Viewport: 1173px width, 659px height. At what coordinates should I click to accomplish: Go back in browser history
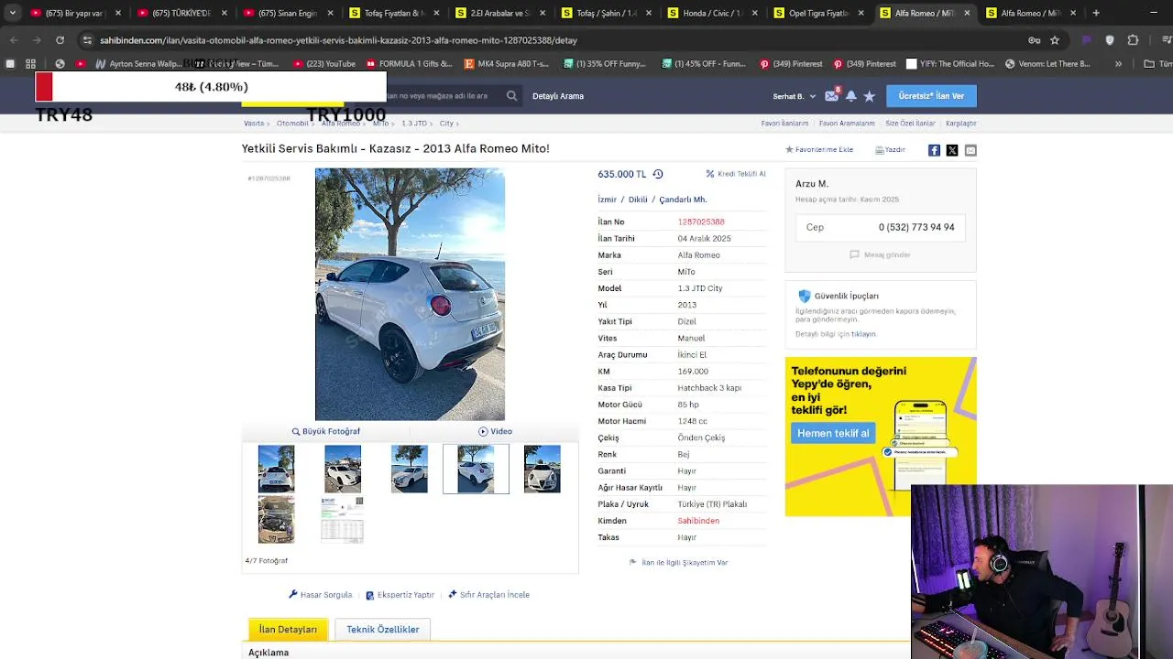[14, 40]
